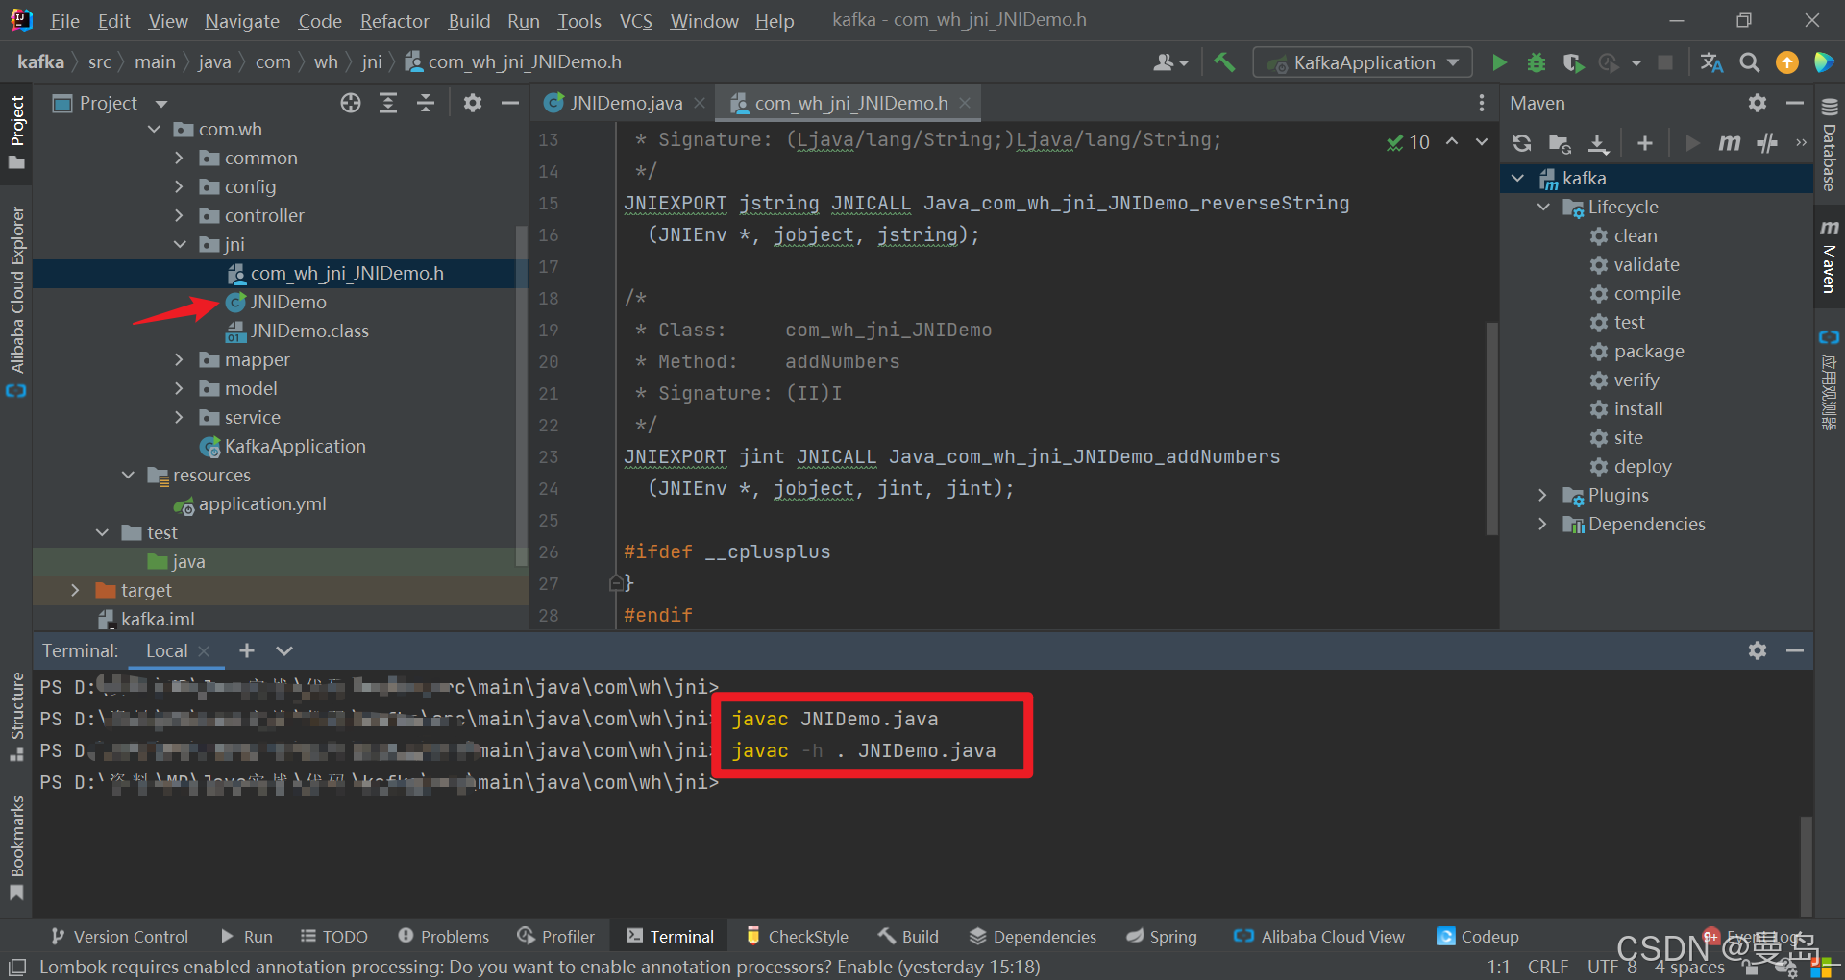Jump to next highlighted problem arrow
Image resolution: width=1845 pixels, height=980 pixels.
click(x=1482, y=142)
